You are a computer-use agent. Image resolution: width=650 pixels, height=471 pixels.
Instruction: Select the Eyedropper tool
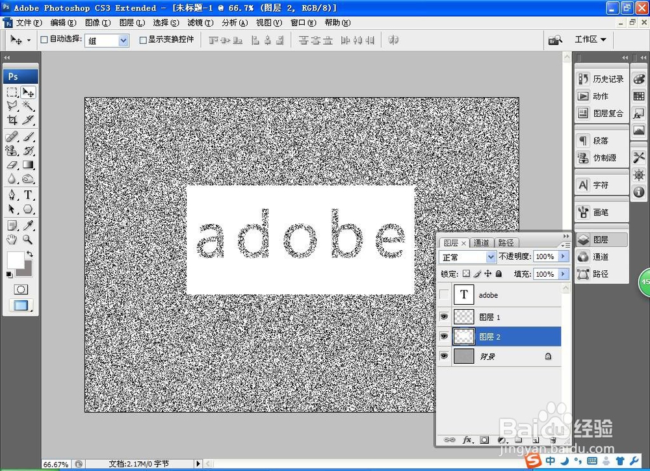[x=28, y=225]
